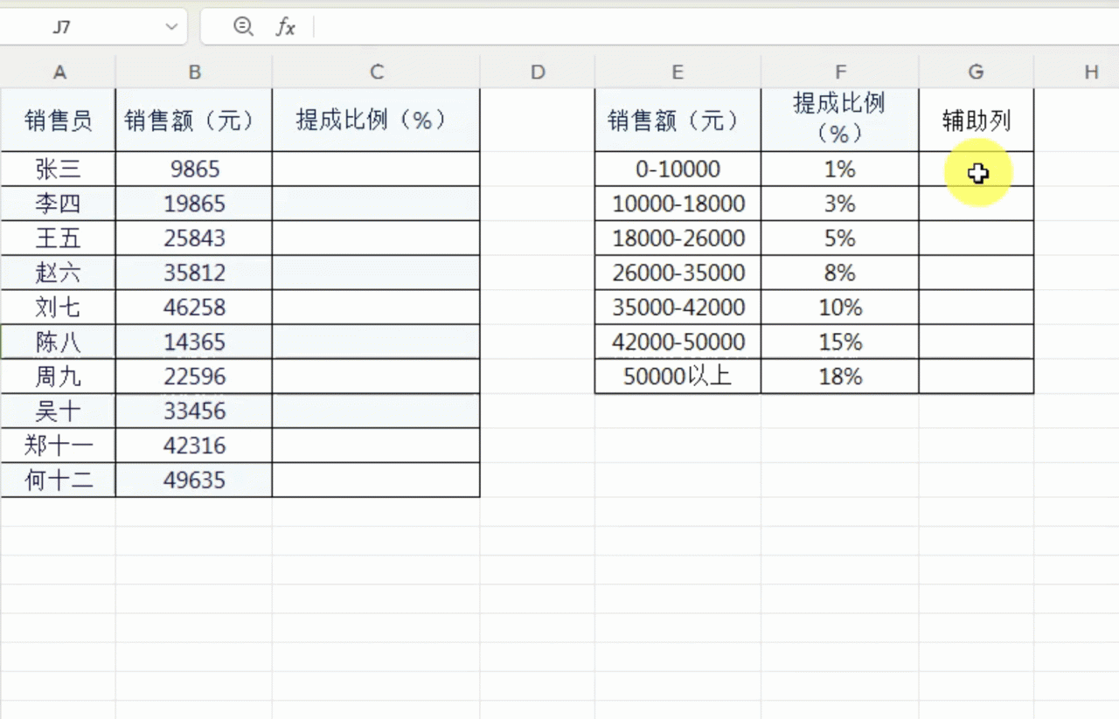The image size is (1119, 719).
Task: Select column B header
Action: coord(194,72)
